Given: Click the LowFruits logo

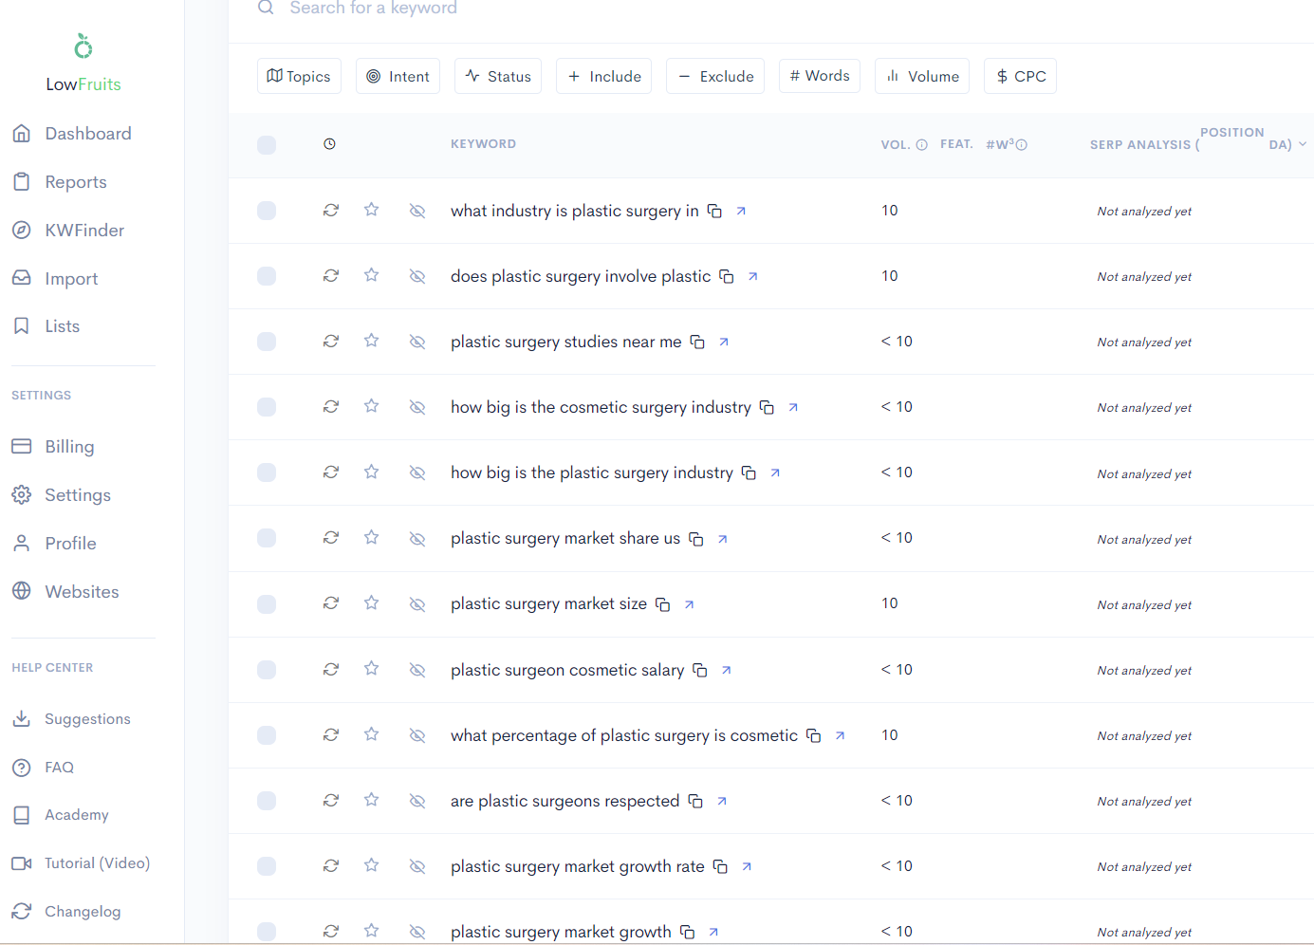Looking at the screenshot, I should pos(83,64).
